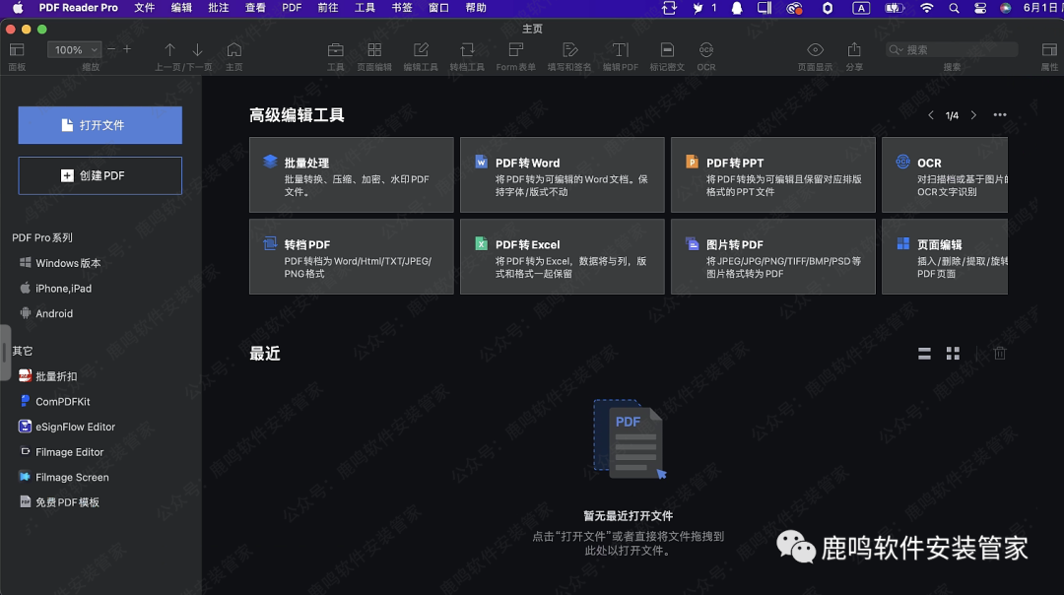This screenshot has height=595, width=1064.
Task: Open 页面编辑 page editing tools
Action: [x=374, y=54]
